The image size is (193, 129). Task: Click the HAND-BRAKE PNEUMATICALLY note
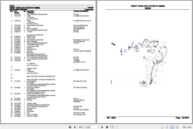click(37, 56)
